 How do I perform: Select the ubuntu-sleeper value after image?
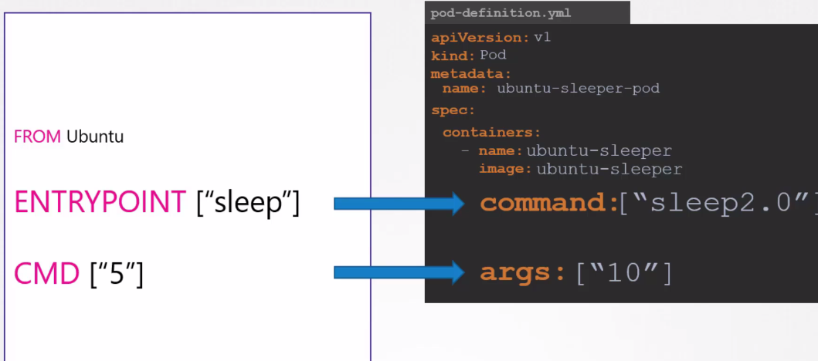point(609,169)
